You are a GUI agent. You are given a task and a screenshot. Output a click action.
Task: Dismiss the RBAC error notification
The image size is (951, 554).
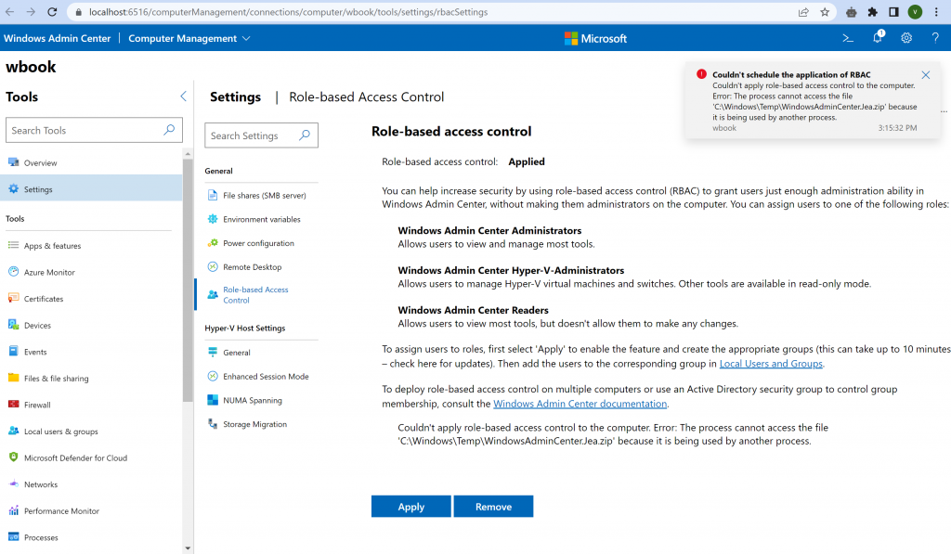926,75
